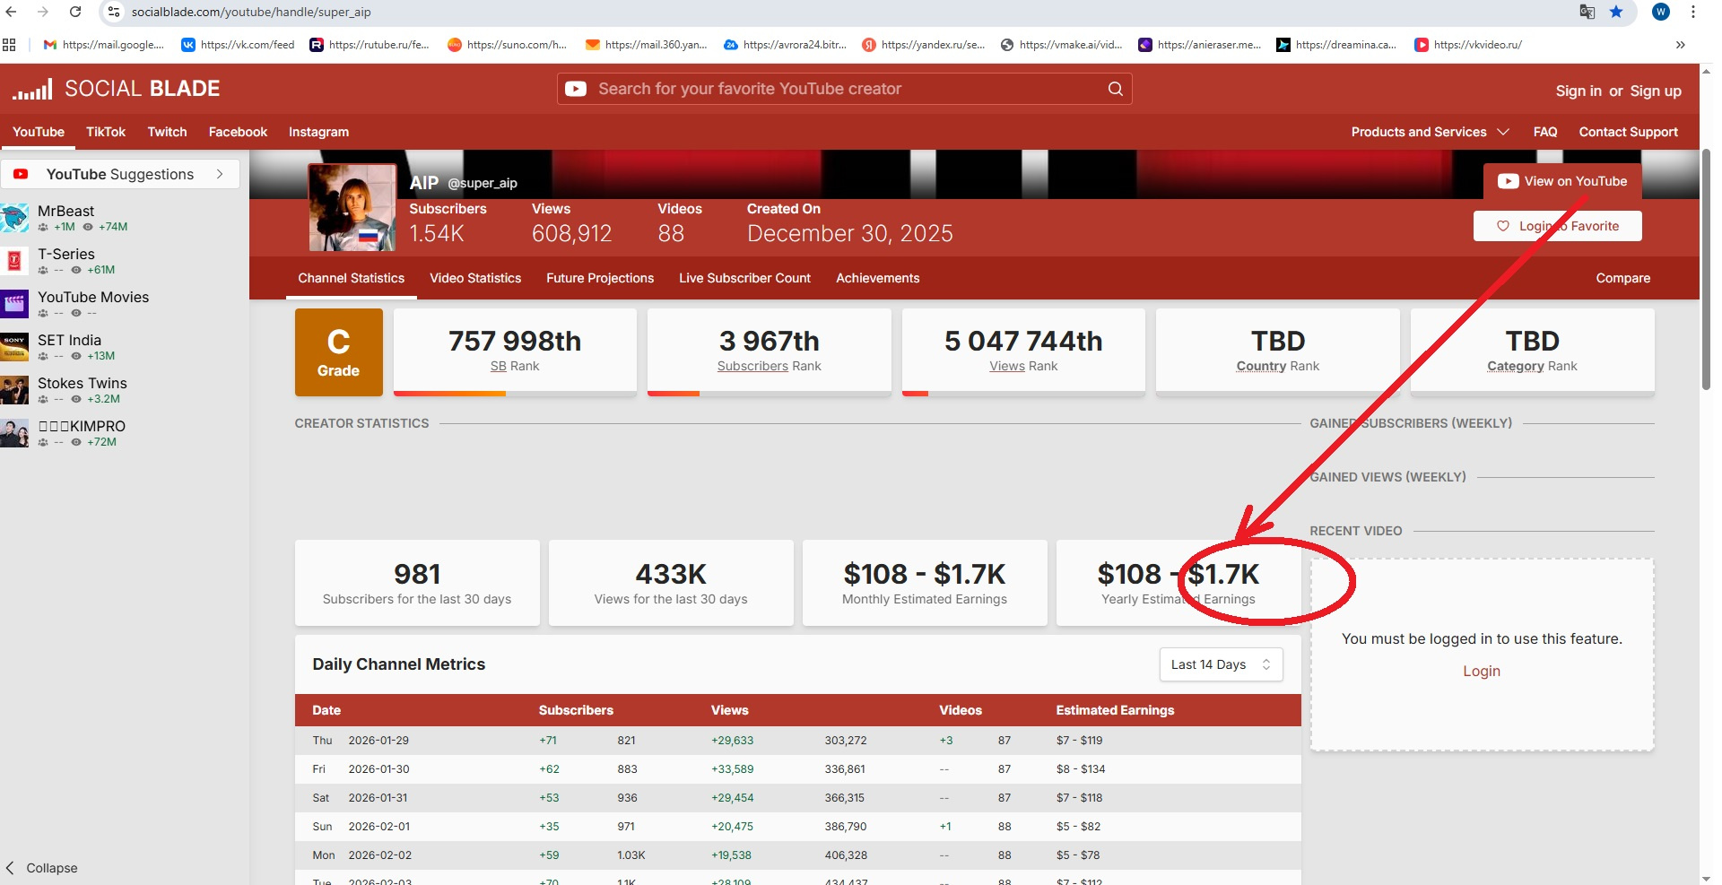Open the Contact Support link
This screenshot has height=885, width=1722.
click(1629, 132)
